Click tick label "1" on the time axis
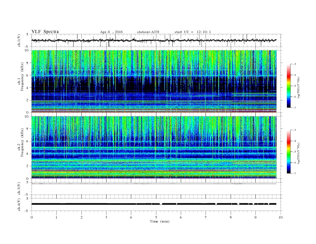Viewport: 316px width, 244px height. [57, 217]
